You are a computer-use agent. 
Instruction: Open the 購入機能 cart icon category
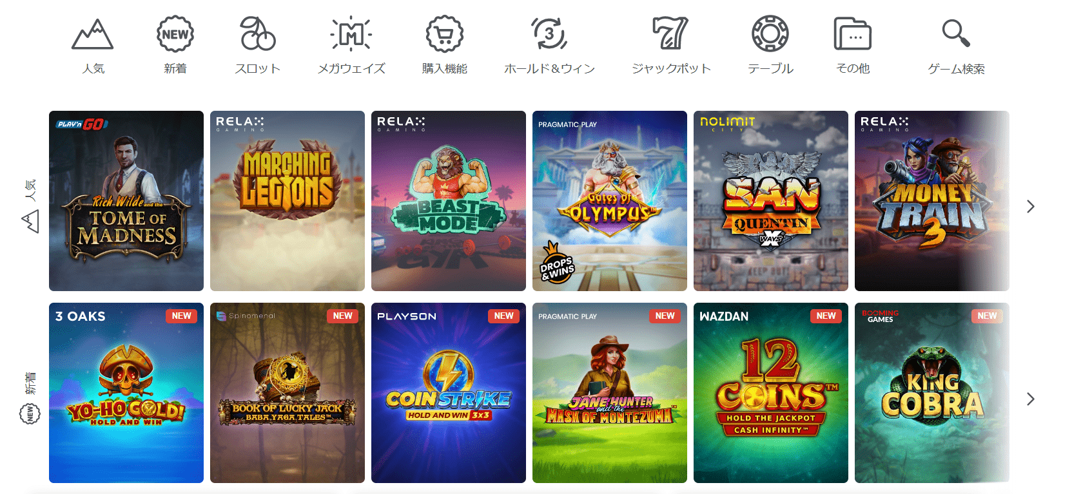445,34
